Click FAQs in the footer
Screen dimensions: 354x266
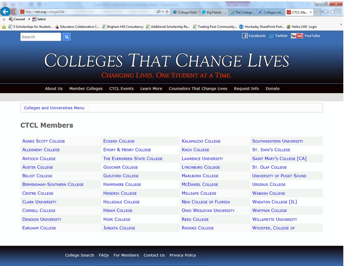(x=104, y=255)
